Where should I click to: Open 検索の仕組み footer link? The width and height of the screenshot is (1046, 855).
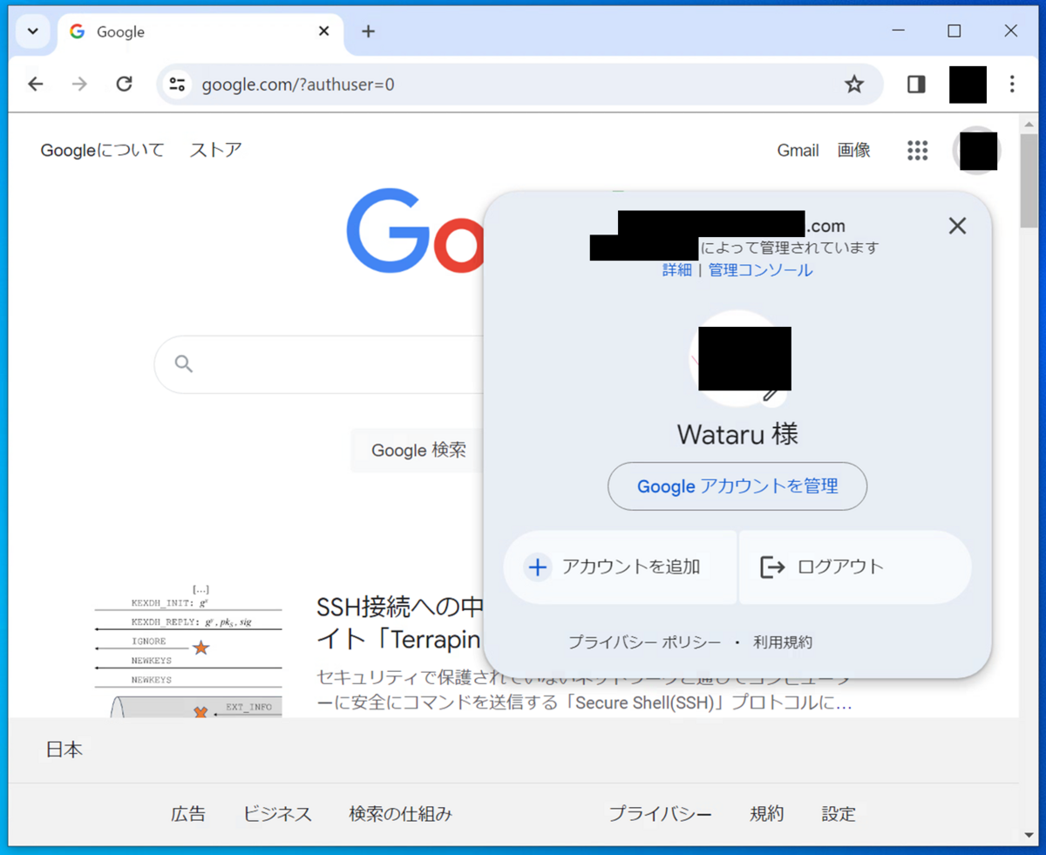400,814
